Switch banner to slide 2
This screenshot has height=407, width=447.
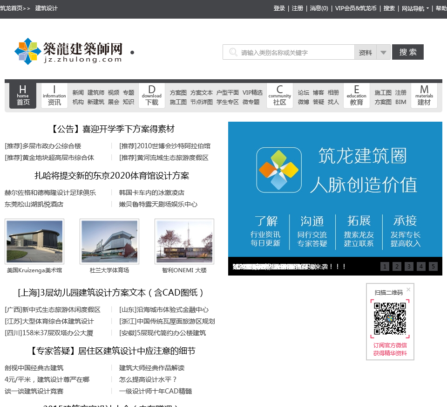pos(397,267)
